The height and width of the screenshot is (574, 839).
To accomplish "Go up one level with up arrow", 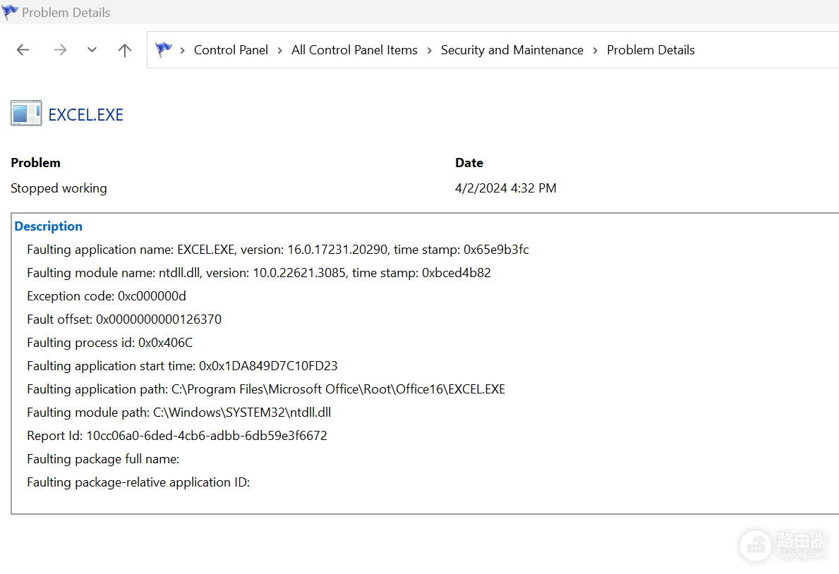I will point(125,50).
